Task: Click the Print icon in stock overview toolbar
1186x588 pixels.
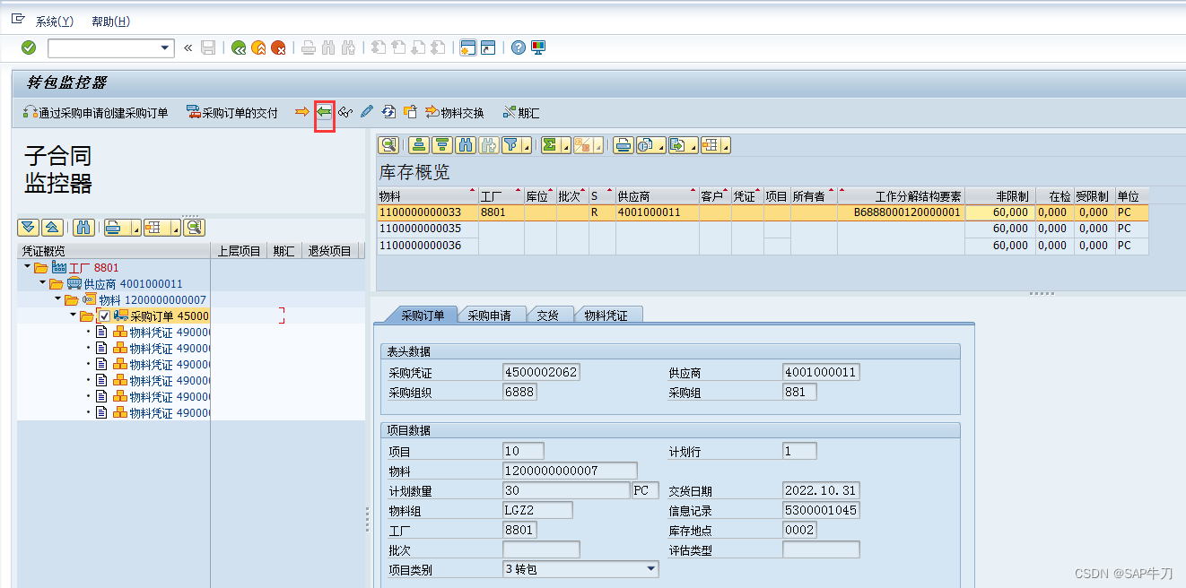Action: (624, 145)
